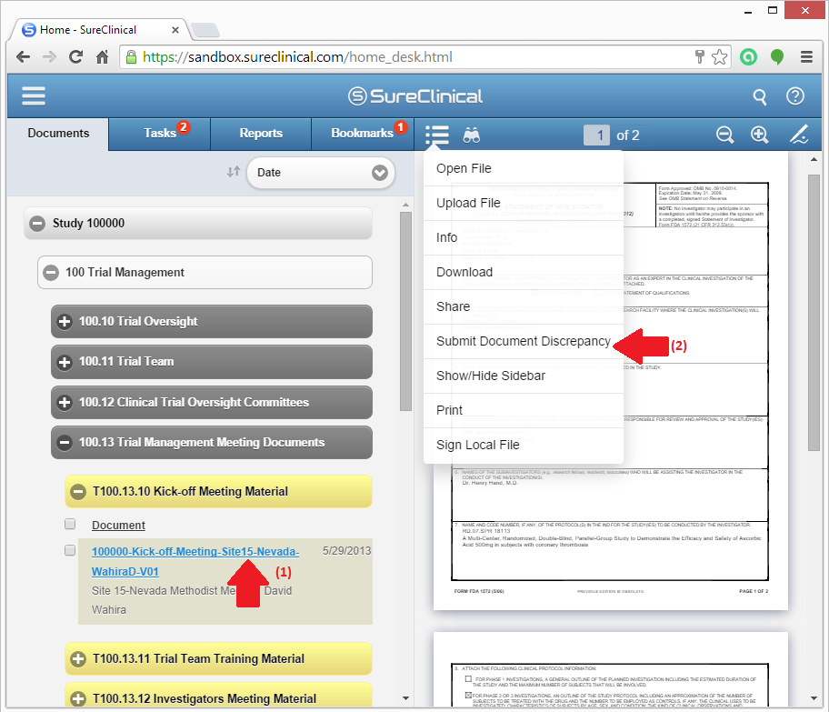
Task: Toggle the sort order arrows icon
Action: pyautogui.click(x=233, y=172)
